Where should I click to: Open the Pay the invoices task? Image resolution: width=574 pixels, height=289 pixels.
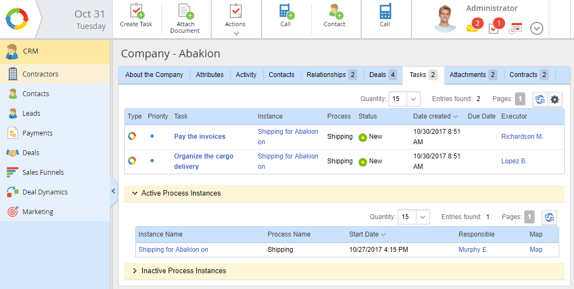[x=200, y=137]
